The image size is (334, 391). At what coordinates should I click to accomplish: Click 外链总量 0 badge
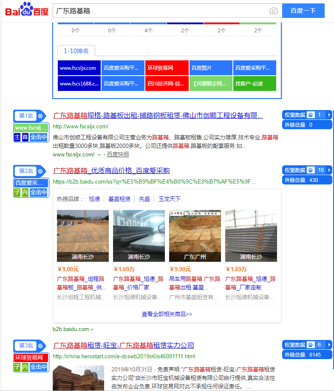pyautogui.click(x=307, y=125)
